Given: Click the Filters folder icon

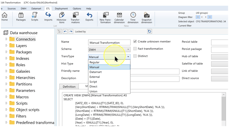Looking at the screenshot, I should click(12, 116).
